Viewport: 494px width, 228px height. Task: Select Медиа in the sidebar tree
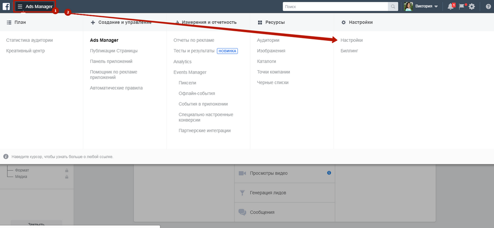coord(21,177)
